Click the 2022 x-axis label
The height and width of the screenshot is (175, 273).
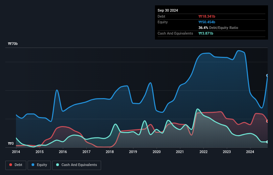pos(204,152)
